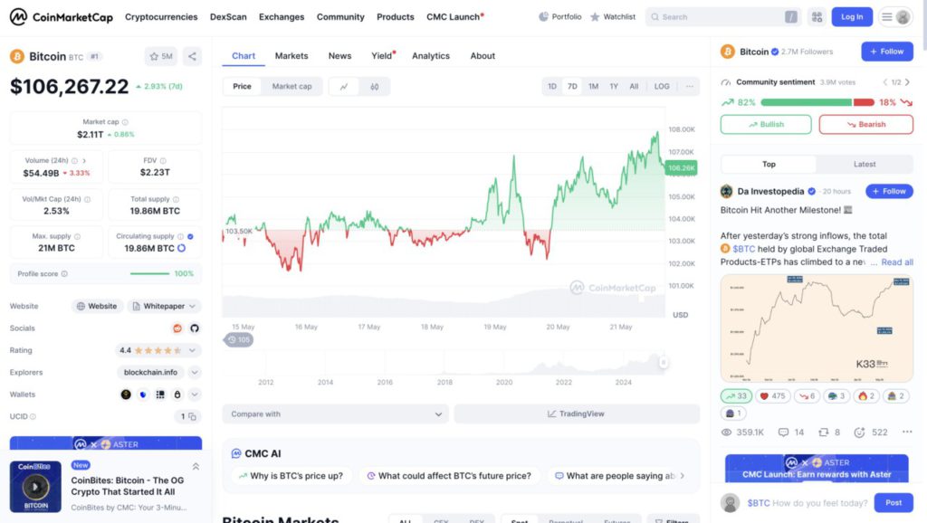Switch community feed to Latest posts
This screenshot has height=523, width=927.
click(x=865, y=165)
